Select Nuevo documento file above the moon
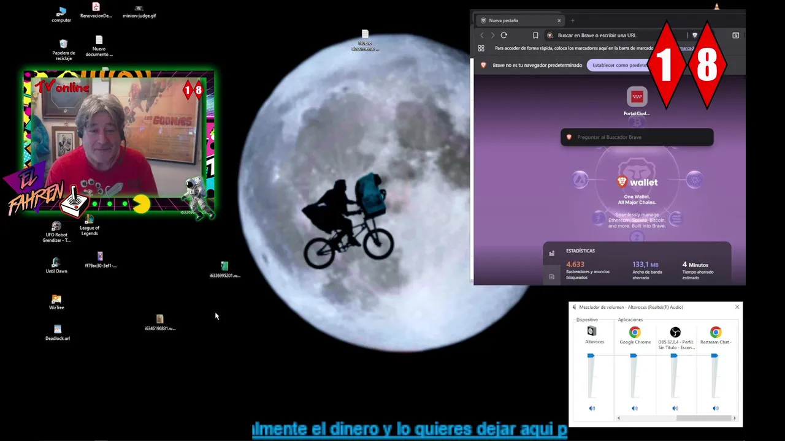This screenshot has width=785, height=441. coord(365,40)
